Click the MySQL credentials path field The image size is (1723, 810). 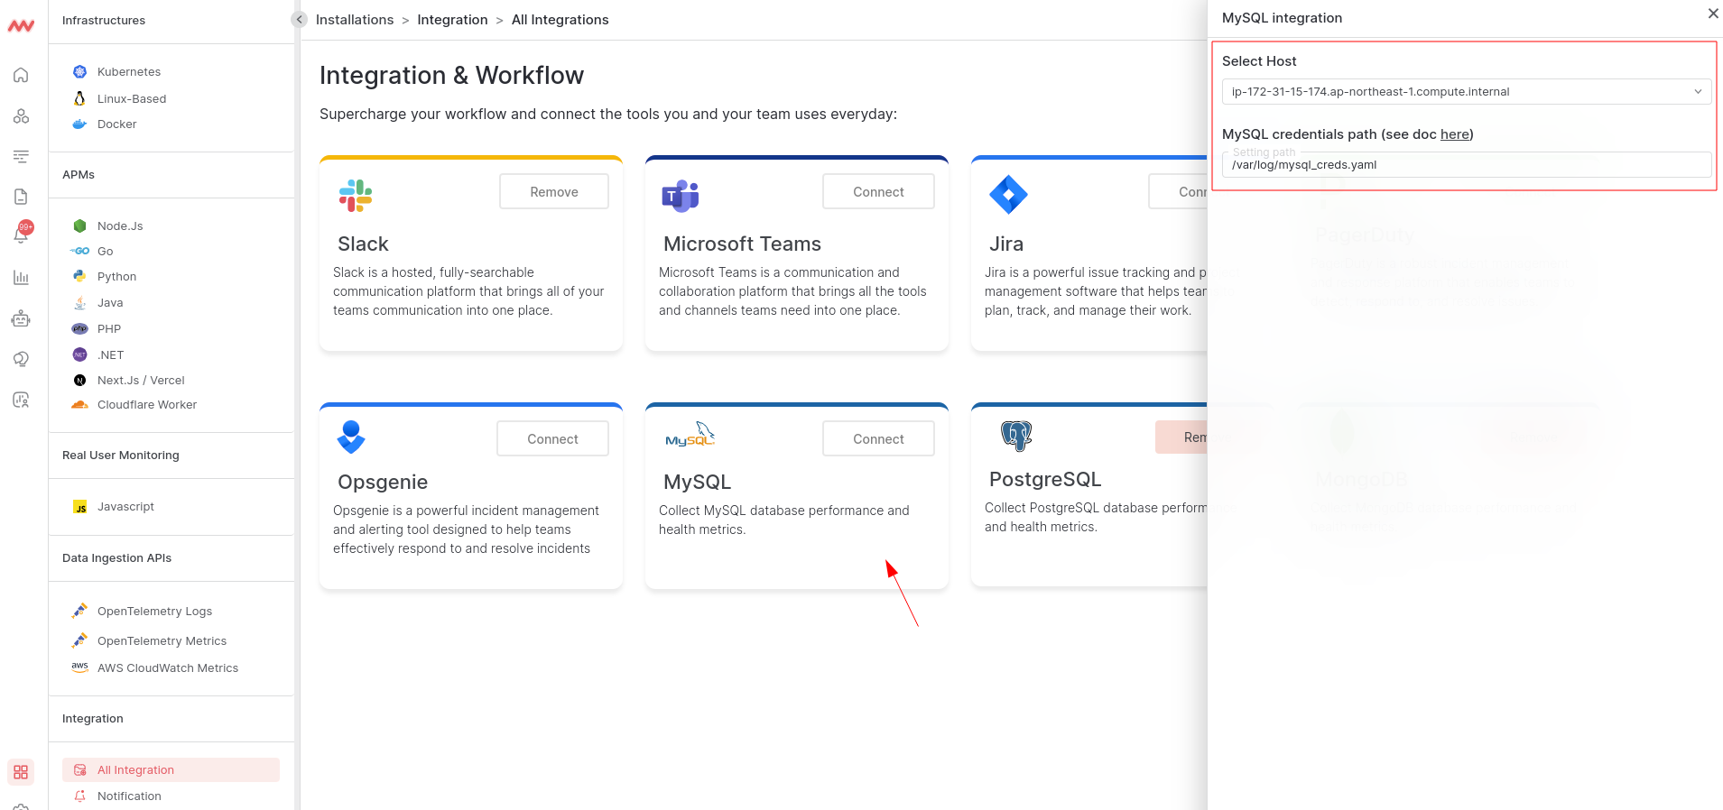point(1466,165)
